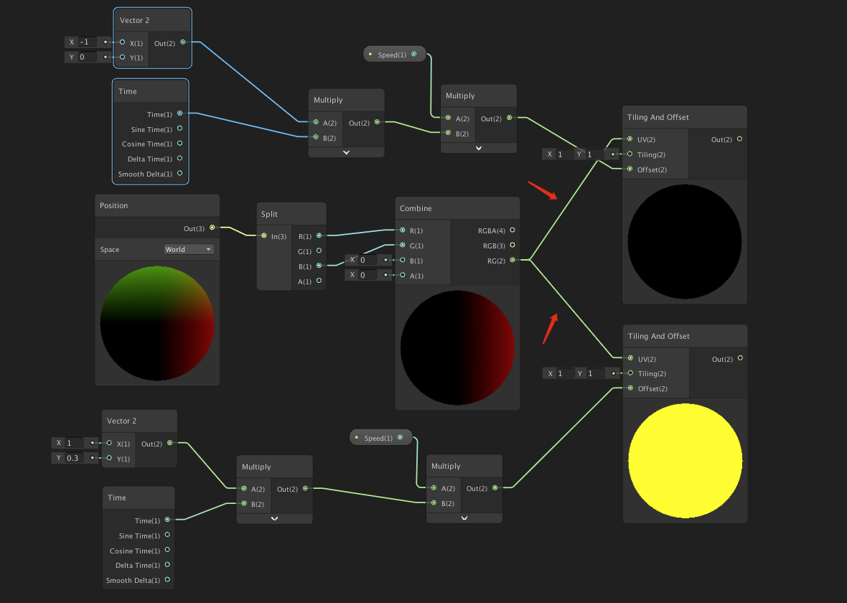847x603 pixels.
Task: Click the Sine Time(1) output port on the top Time node
Action: [180, 129]
